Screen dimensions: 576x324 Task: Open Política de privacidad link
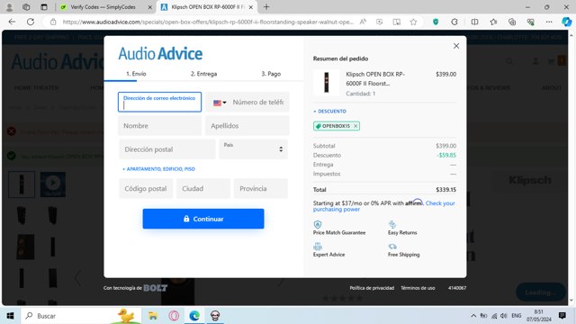coord(372,288)
